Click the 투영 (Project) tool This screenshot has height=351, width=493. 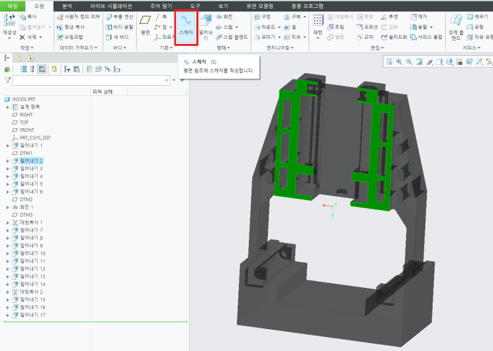click(x=389, y=17)
